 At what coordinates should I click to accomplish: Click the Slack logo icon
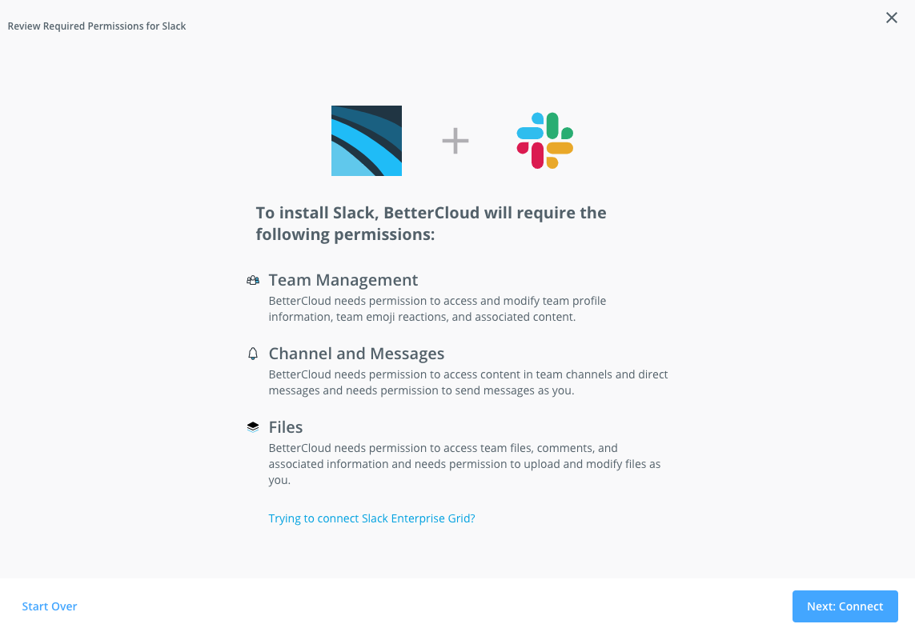tap(544, 140)
